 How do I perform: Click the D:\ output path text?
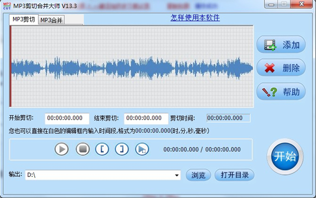(x=31, y=175)
